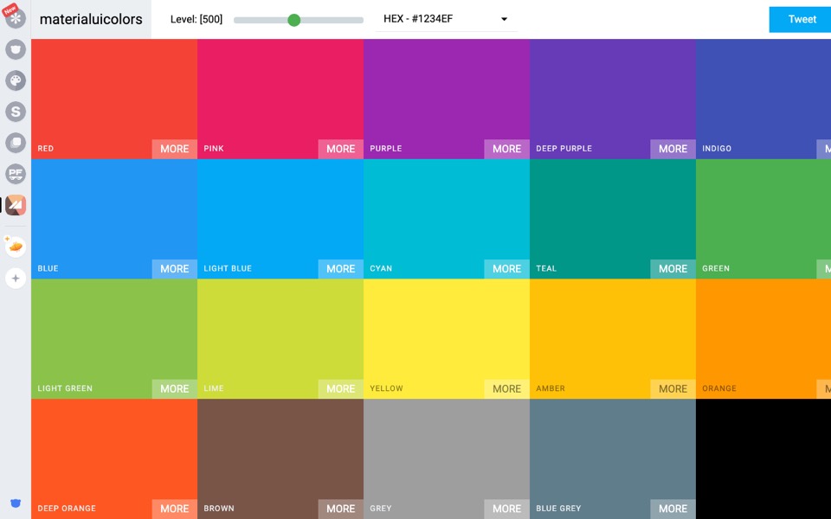Open the S letter sidebar icon
831x519 pixels.
pos(16,112)
